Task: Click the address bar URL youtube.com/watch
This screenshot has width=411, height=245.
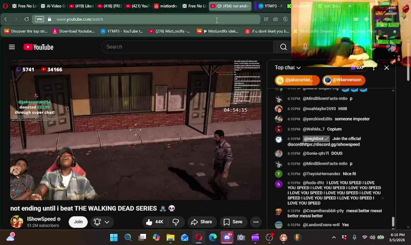Action: pos(80,19)
